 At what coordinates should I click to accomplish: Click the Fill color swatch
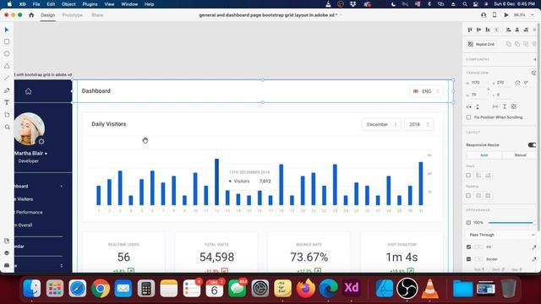tap(479, 247)
